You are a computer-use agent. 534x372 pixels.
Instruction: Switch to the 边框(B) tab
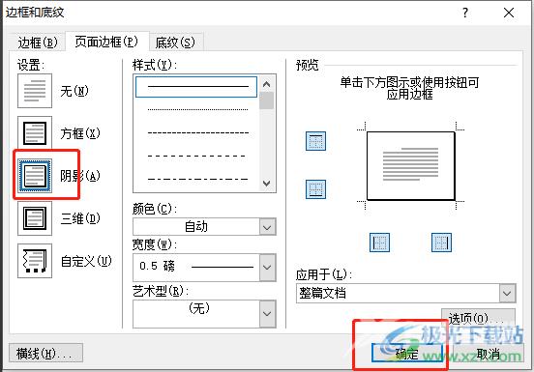pos(38,43)
